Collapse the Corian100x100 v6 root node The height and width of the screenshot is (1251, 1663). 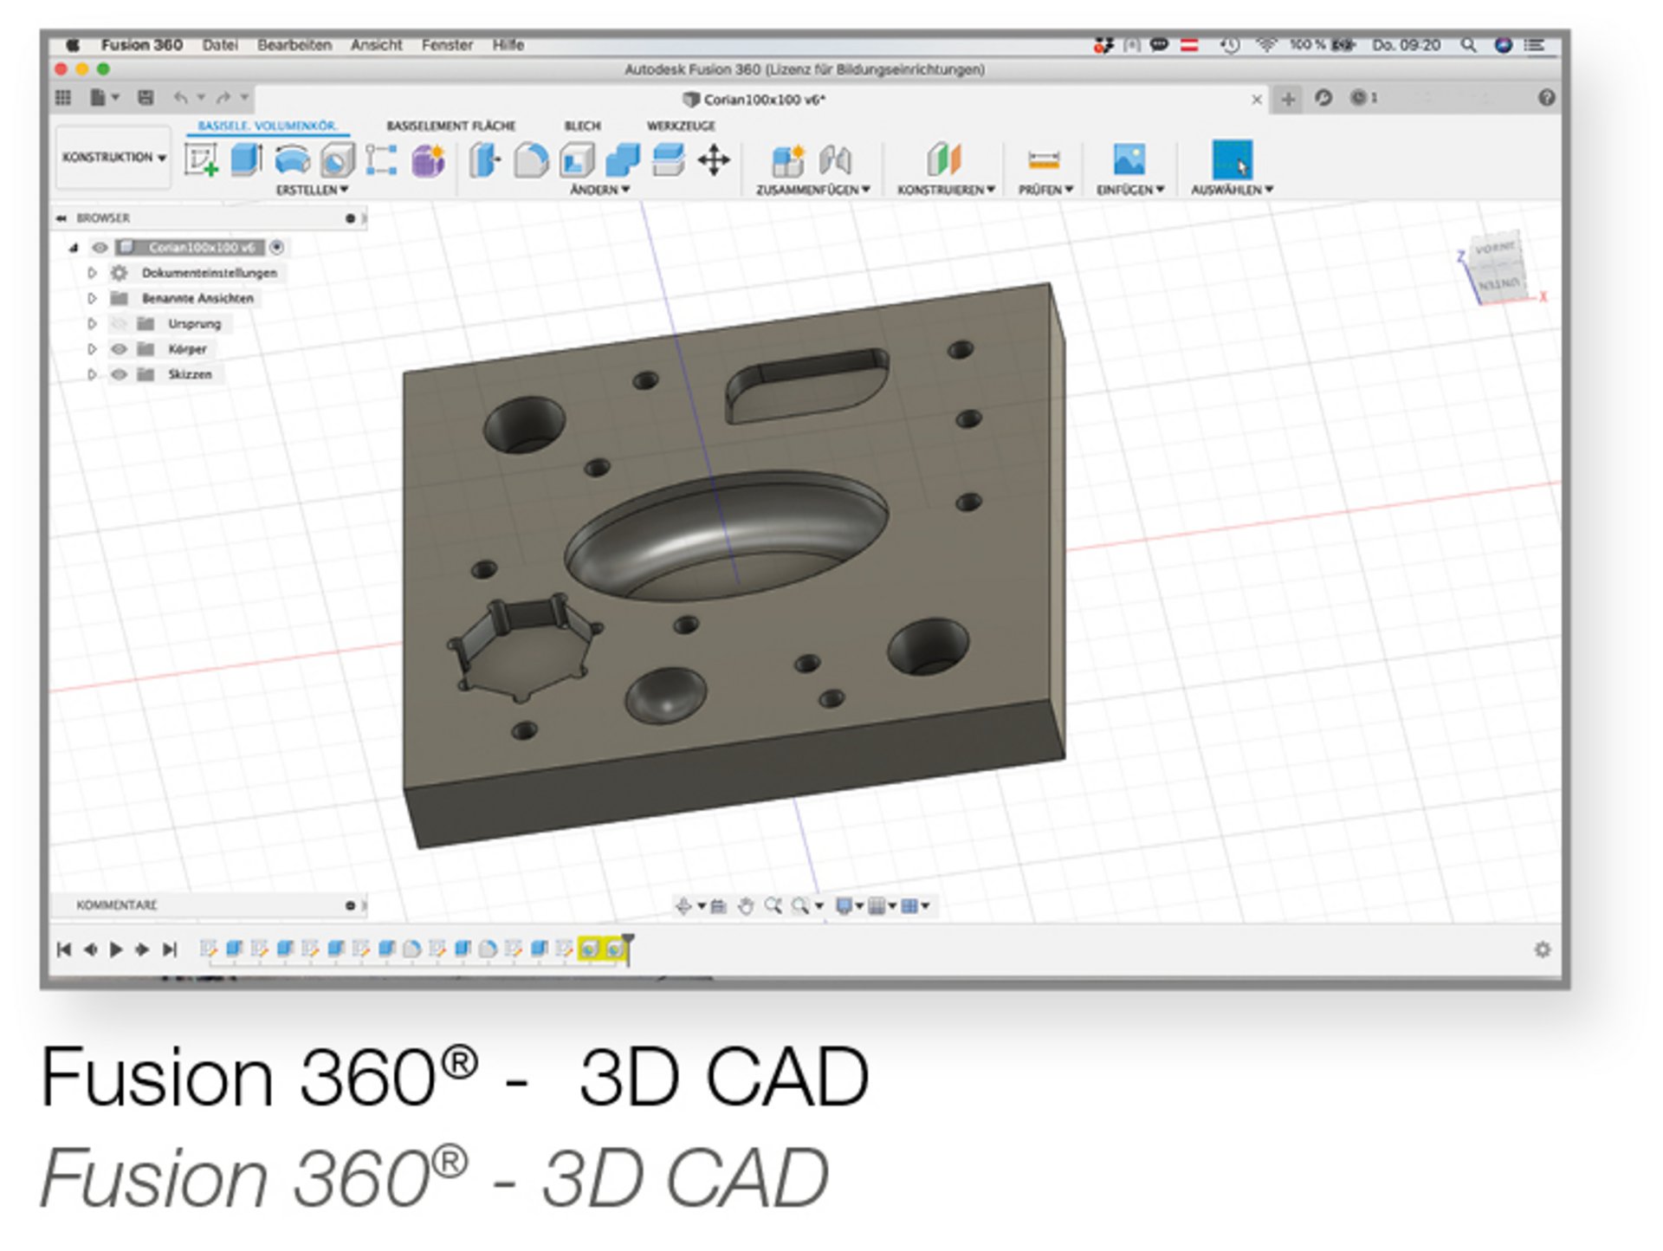74,248
